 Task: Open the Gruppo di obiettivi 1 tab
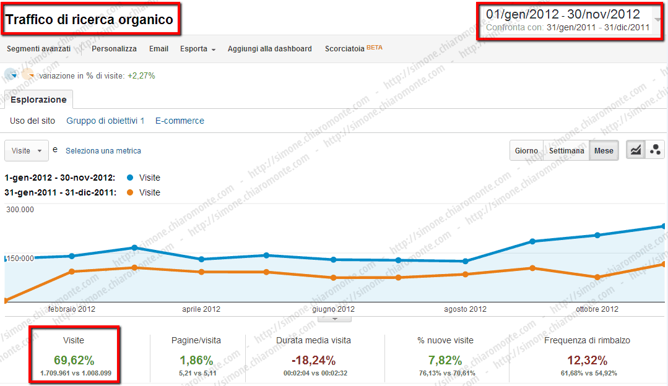coord(105,121)
